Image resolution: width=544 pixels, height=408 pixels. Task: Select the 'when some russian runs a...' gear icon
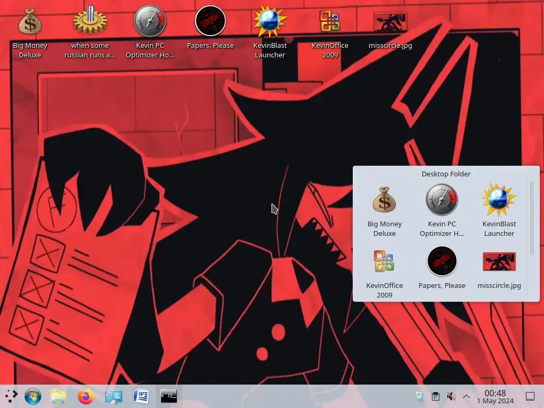(90, 21)
